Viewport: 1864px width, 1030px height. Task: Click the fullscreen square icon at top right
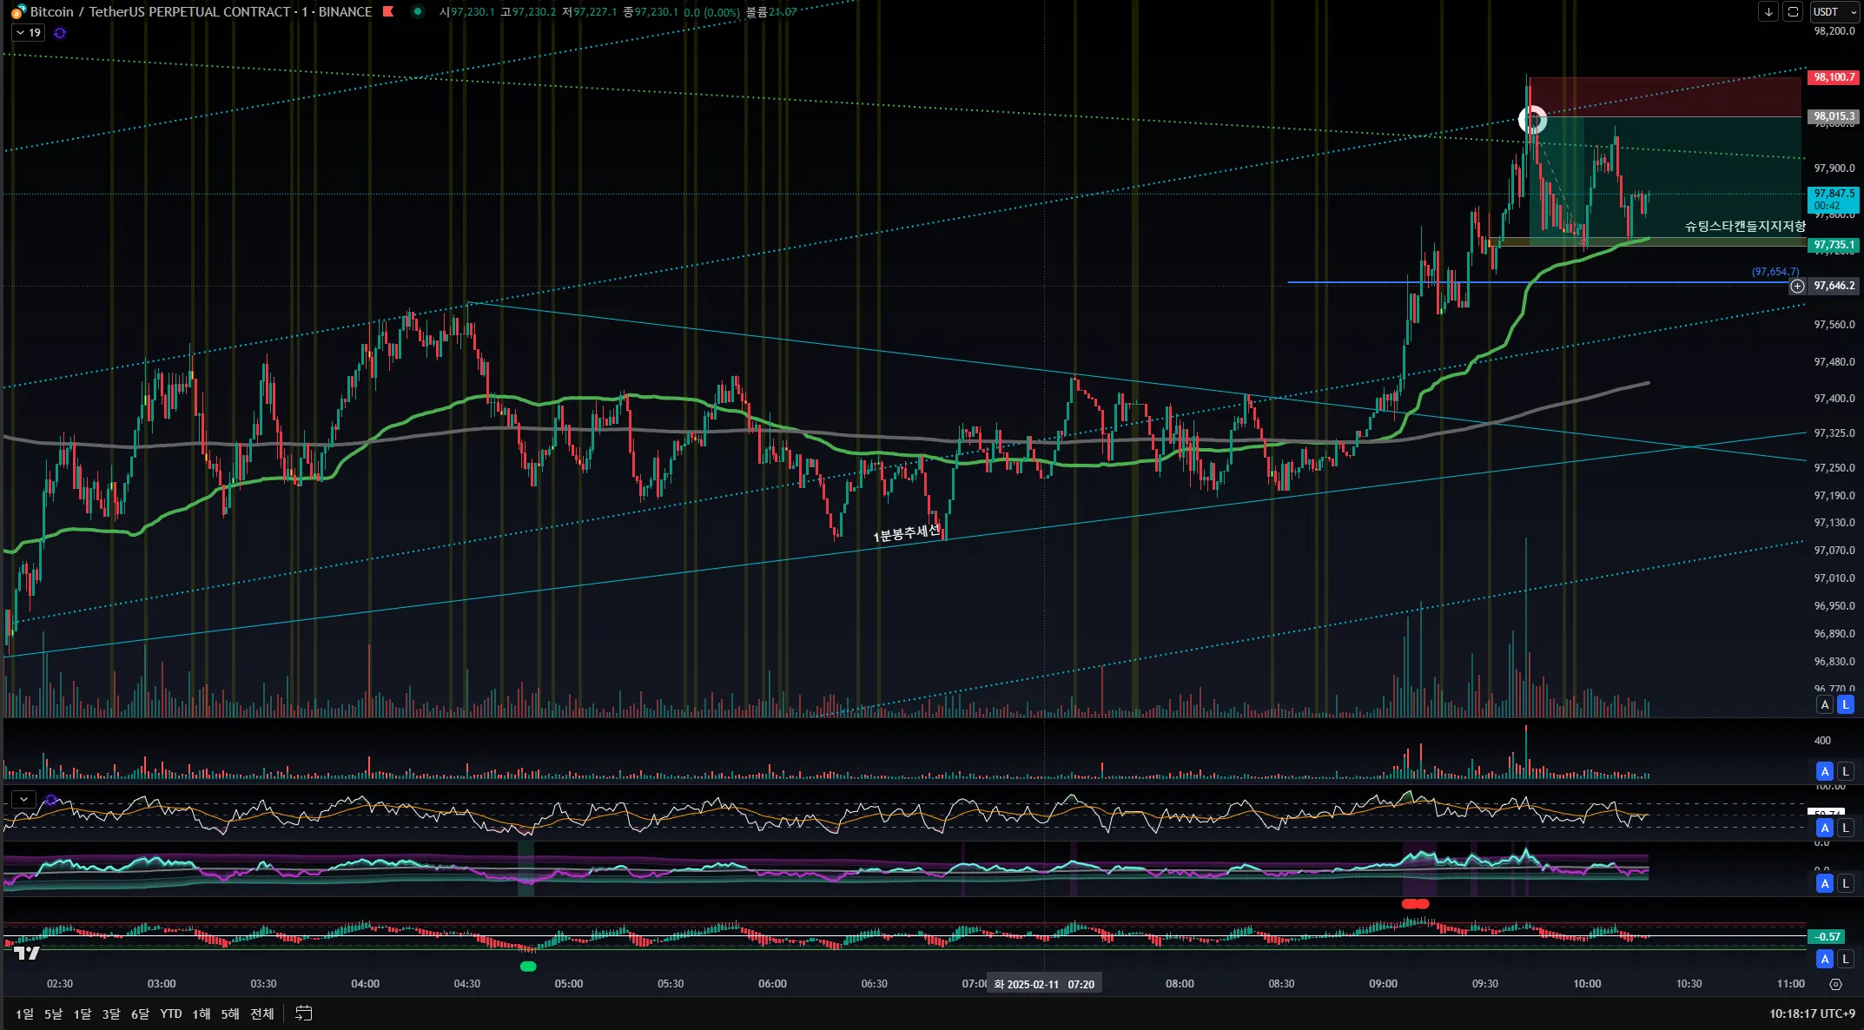1793,12
